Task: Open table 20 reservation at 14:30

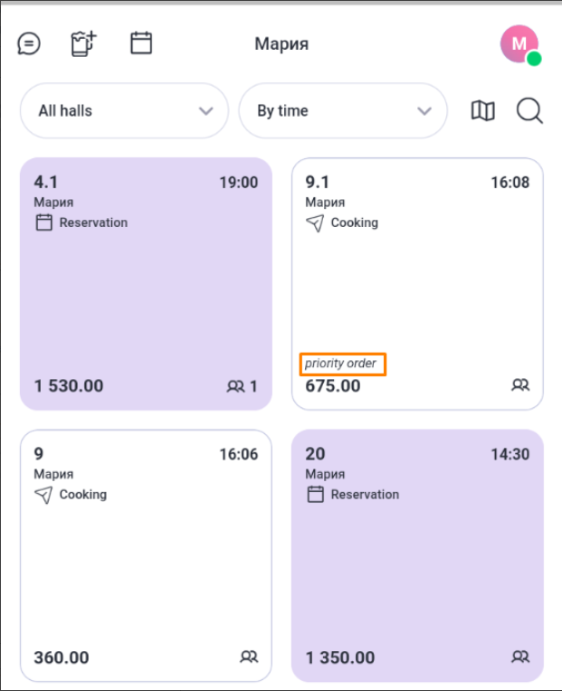Action: (417, 555)
